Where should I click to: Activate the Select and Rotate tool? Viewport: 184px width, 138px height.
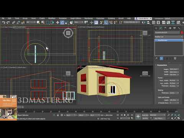tap(62, 23)
